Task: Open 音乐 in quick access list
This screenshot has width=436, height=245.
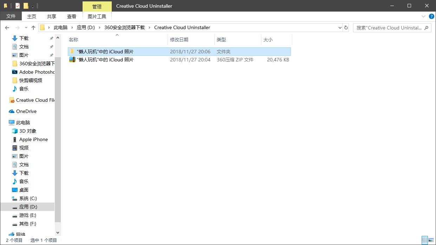Action: (24, 89)
